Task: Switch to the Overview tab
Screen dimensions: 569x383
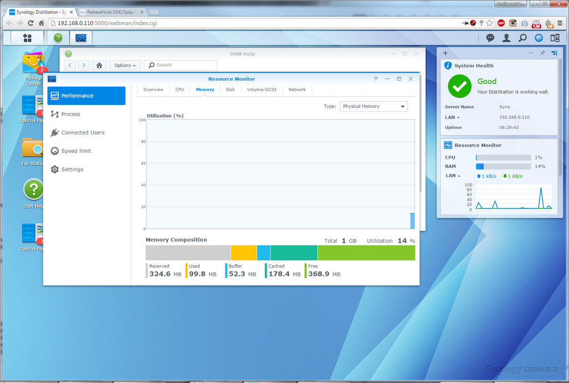Action: coord(153,89)
